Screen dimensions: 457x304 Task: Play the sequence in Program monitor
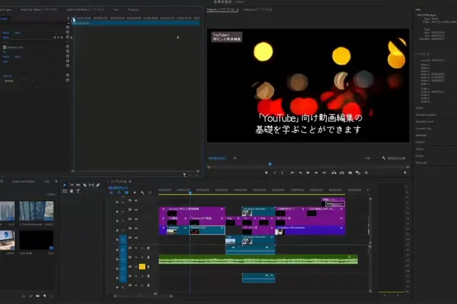[308, 173]
